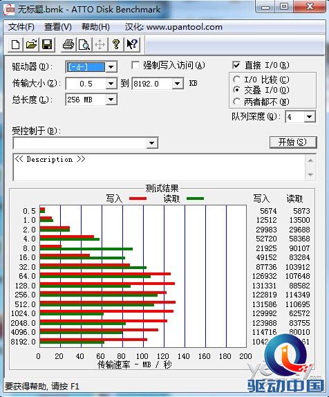Open the 查看(V) menu
329x397 pixels.
pos(58,27)
